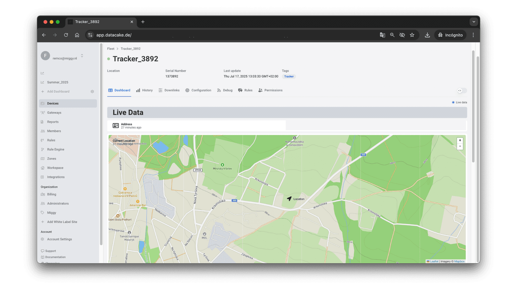This screenshot has height=290, width=517.
Task: Click Add White Label Site
Action: tap(62, 222)
